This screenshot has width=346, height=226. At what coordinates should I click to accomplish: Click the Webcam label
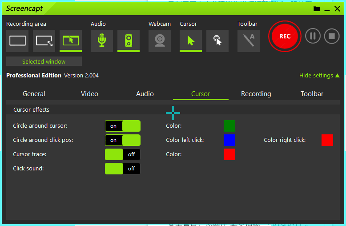pos(160,24)
